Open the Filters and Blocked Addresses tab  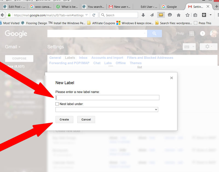150,58
